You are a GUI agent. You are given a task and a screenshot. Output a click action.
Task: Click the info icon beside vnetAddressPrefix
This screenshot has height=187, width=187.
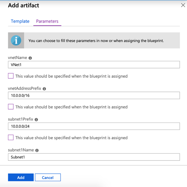click(x=44, y=89)
